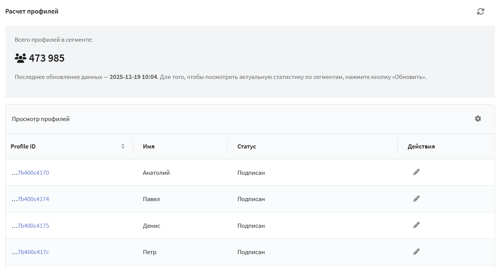Edit Анатолий's profile with pencil icon

pyautogui.click(x=416, y=172)
